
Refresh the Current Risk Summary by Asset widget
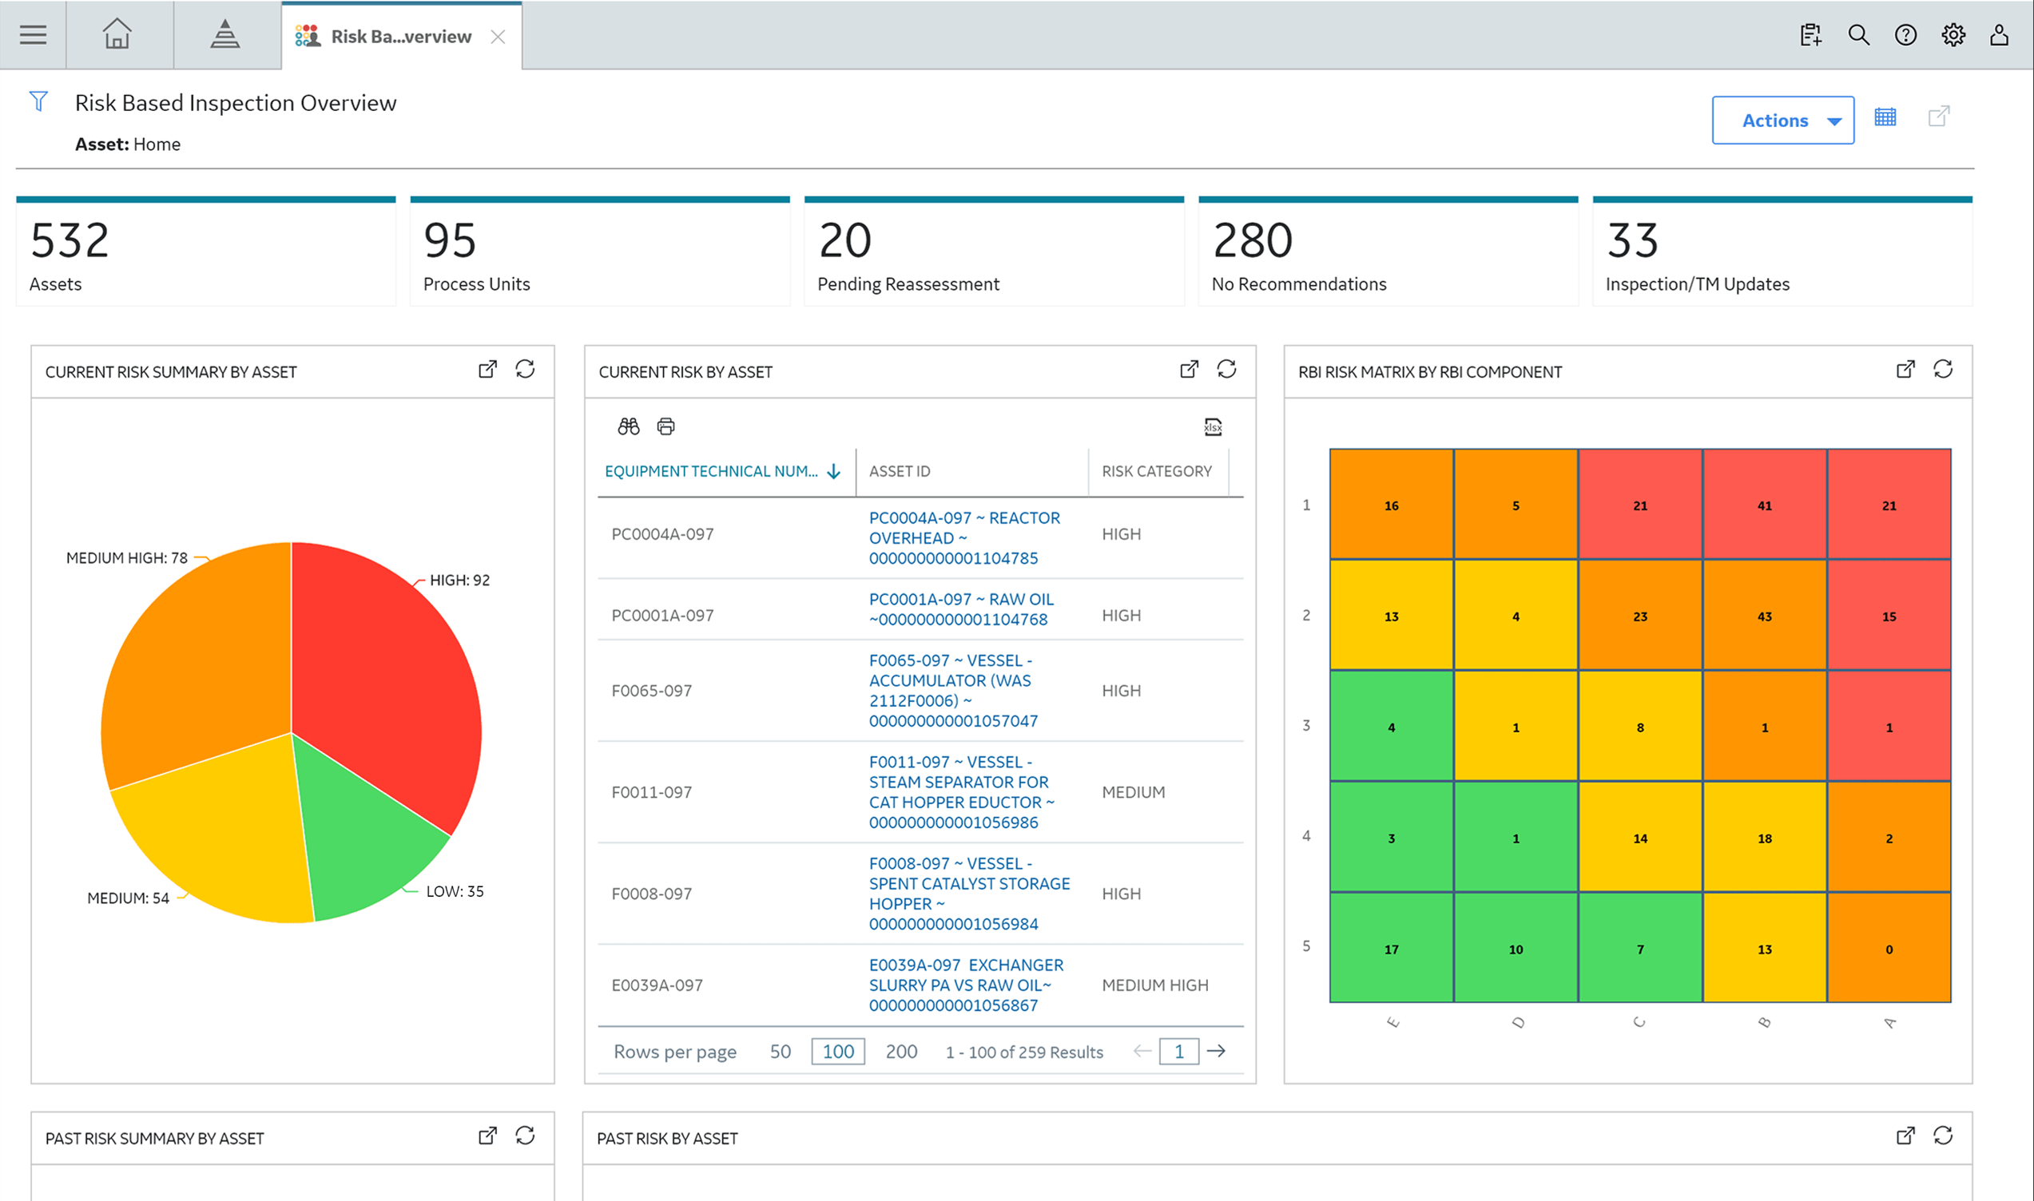[x=525, y=370]
